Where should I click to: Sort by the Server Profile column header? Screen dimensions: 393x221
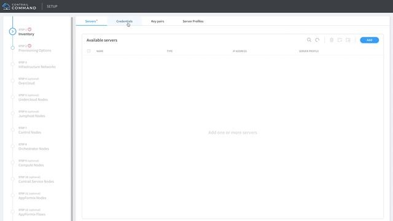(x=309, y=51)
